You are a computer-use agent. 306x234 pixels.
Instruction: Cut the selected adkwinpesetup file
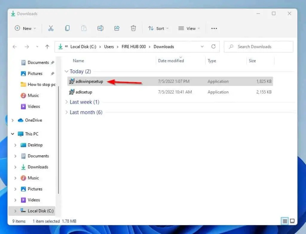pos(51,28)
